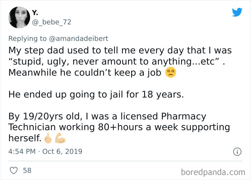251x180 pixels.
Task: Click the Twitter bird logo
Action: click(x=237, y=12)
